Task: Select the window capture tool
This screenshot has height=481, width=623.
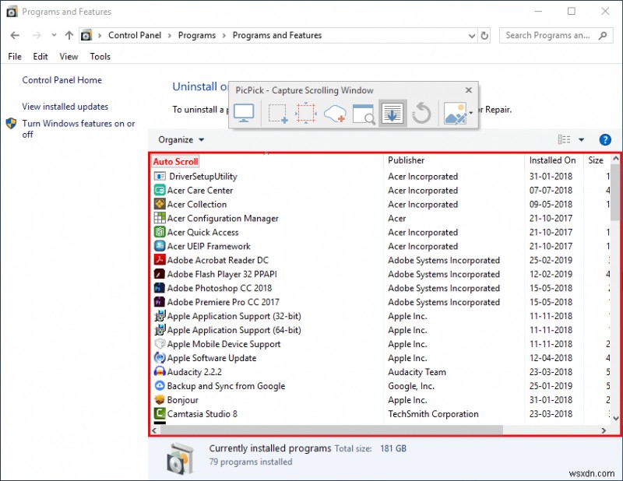Action: 363,112
